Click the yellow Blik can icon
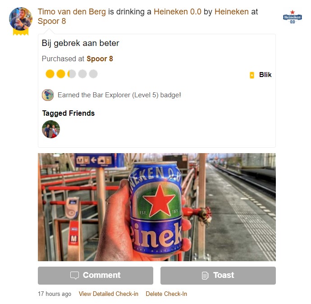The image size is (311, 304). click(252, 75)
